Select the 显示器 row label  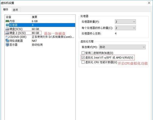point(13,45)
